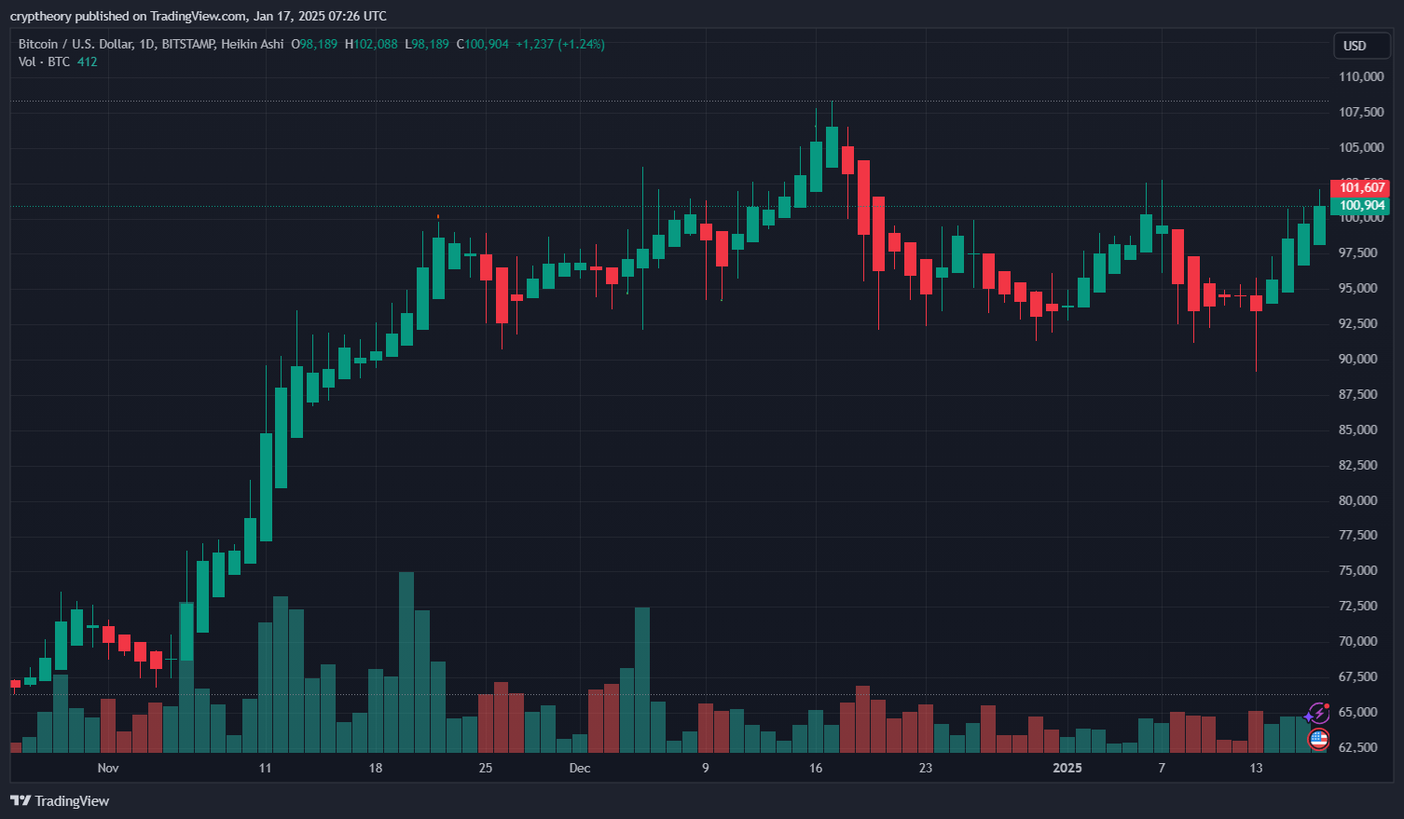Select the rightmost green Heikin Ashi candle
Screen dimensions: 1404x819
tap(1319, 225)
